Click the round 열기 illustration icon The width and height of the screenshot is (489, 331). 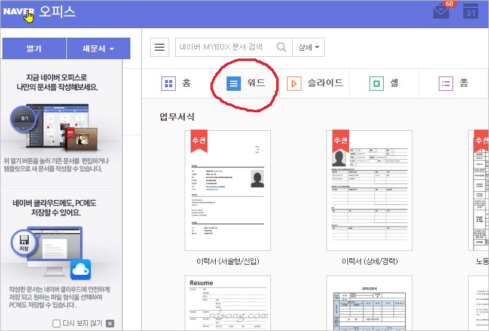25,118
